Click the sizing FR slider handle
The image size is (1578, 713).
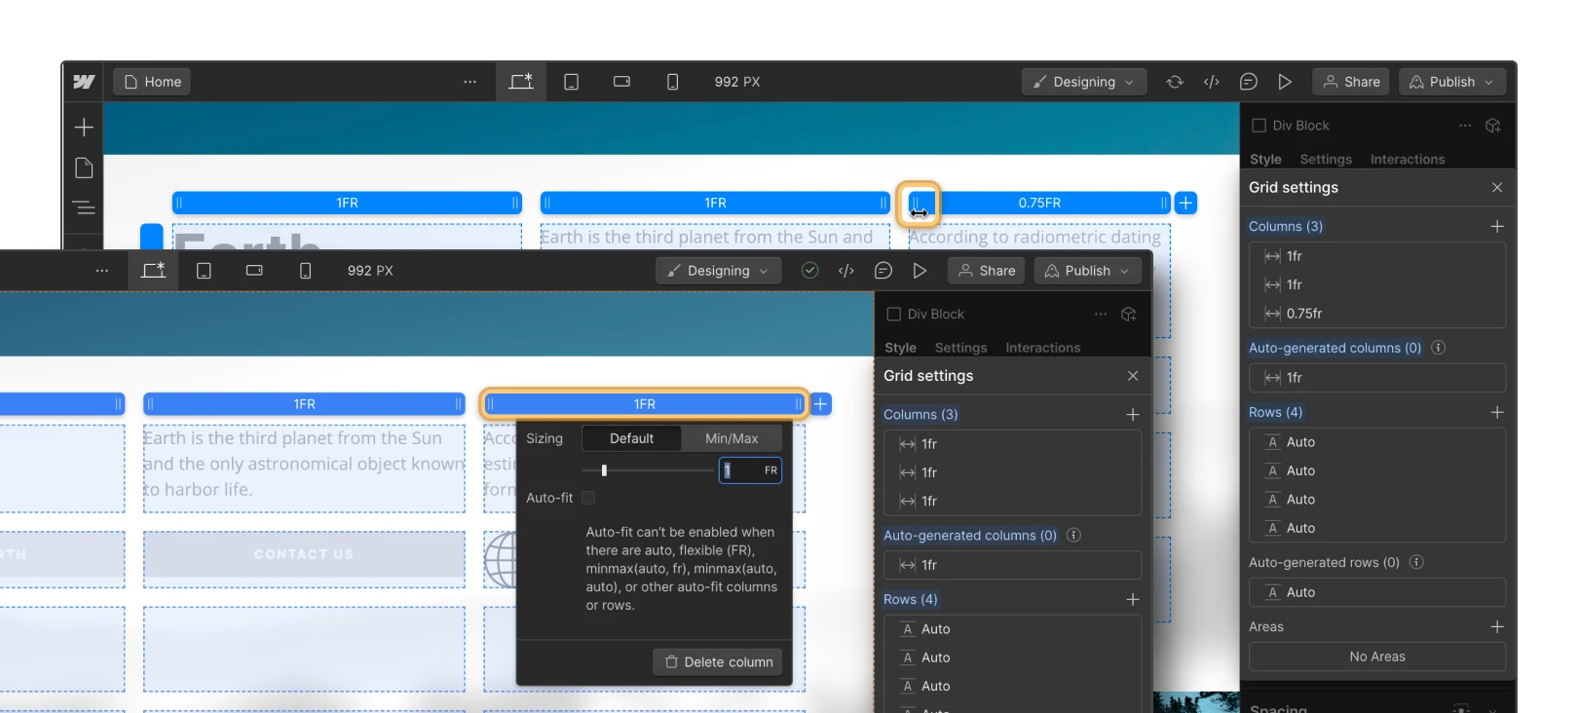click(x=604, y=470)
